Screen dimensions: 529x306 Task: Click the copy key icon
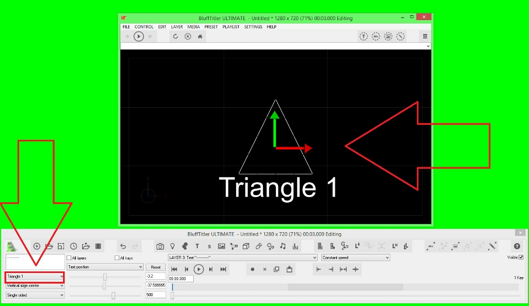pos(277,269)
